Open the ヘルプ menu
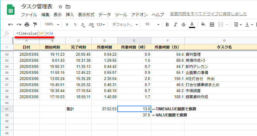This screenshot has width=257, height=136. point(158,15)
